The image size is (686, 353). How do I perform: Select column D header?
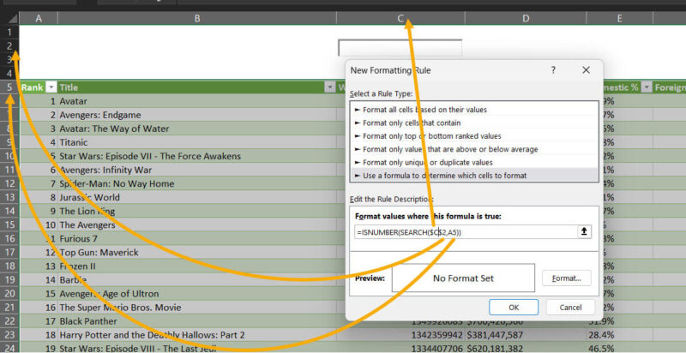(526, 18)
